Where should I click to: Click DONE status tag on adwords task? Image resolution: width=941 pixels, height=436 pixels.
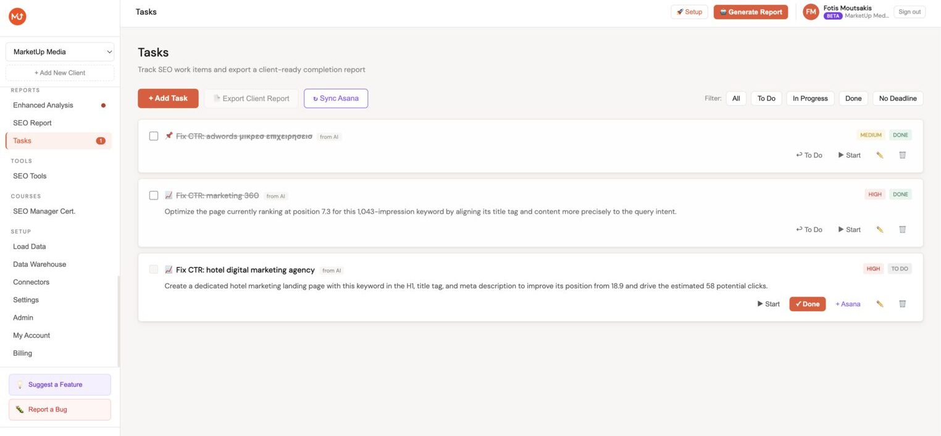(900, 135)
